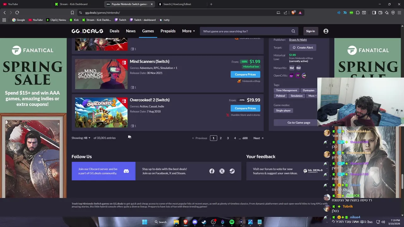Jump to last page 688
Viewport: 404px width, 227px height.
(x=245, y=138)
